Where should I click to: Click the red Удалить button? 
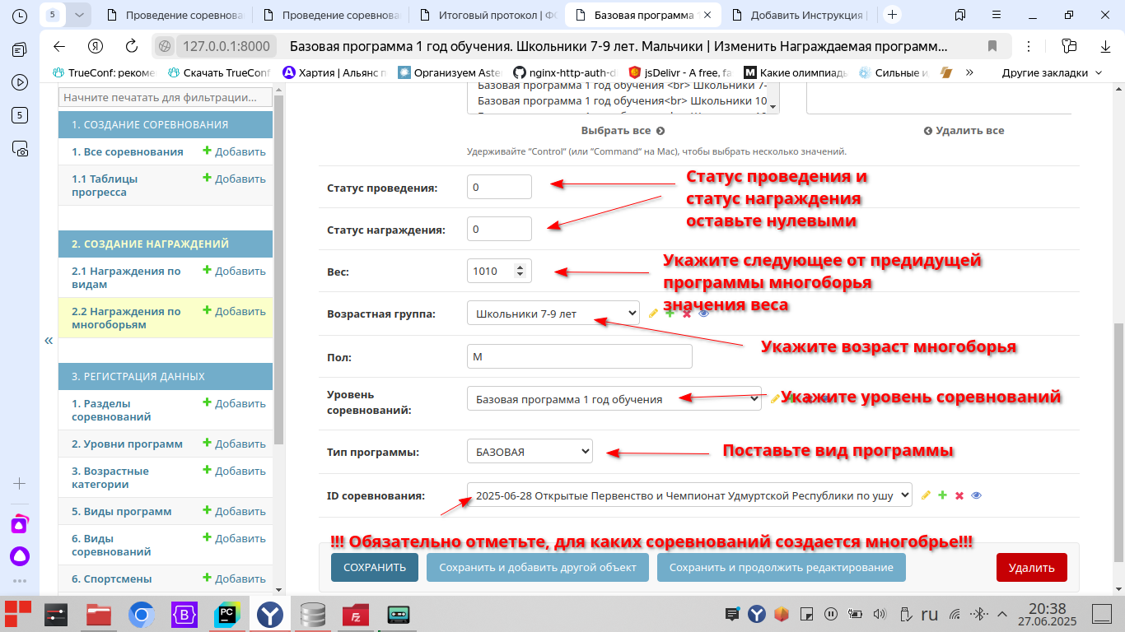[x=1031, y=568]
